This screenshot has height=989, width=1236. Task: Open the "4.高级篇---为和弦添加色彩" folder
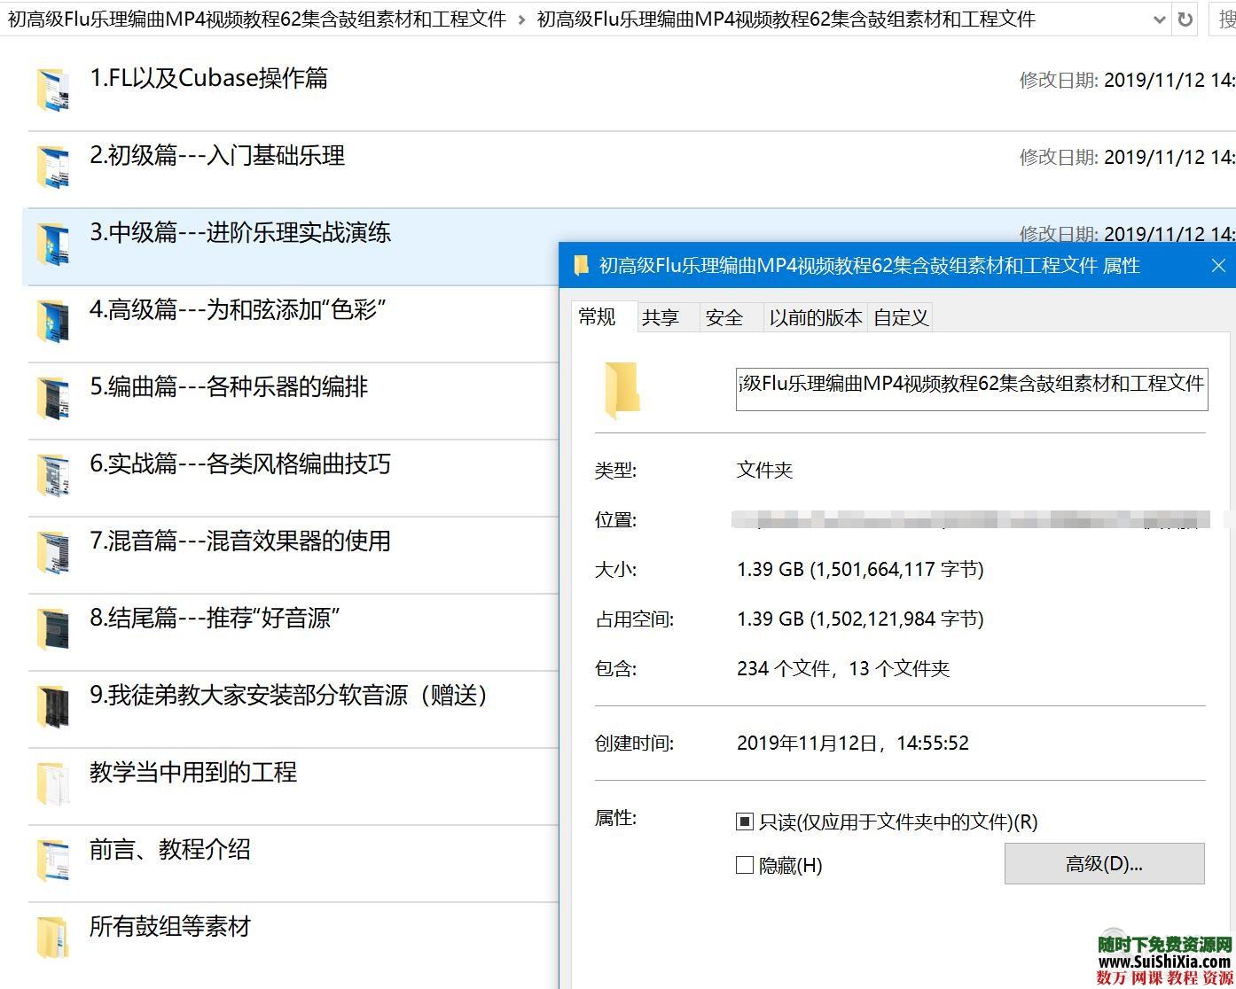[238, 310]
